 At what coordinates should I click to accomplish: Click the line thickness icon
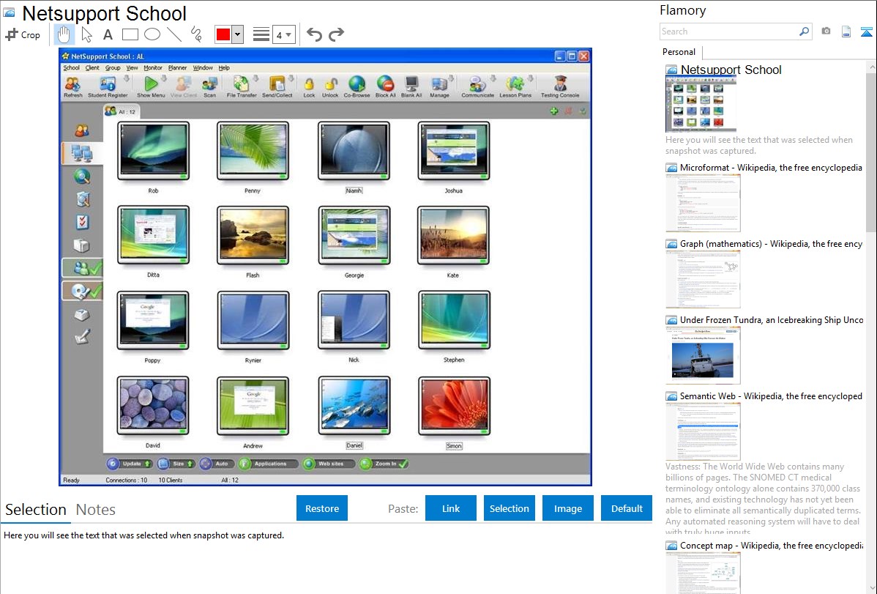(x=261, y=34)
